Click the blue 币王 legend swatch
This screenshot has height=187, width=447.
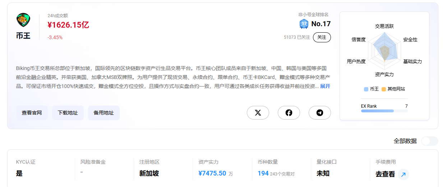[x=366, y=89]
